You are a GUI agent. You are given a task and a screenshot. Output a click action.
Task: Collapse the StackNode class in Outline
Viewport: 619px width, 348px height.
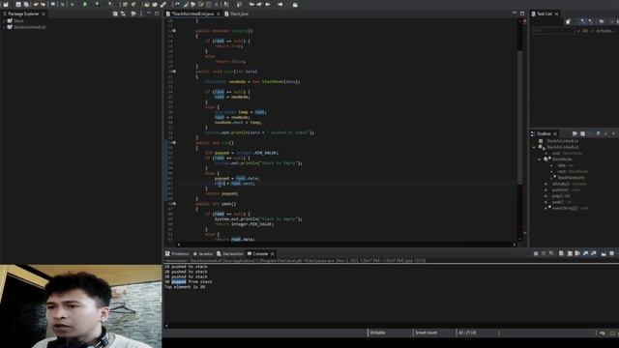pyautogui.click(x=540, y=159)
